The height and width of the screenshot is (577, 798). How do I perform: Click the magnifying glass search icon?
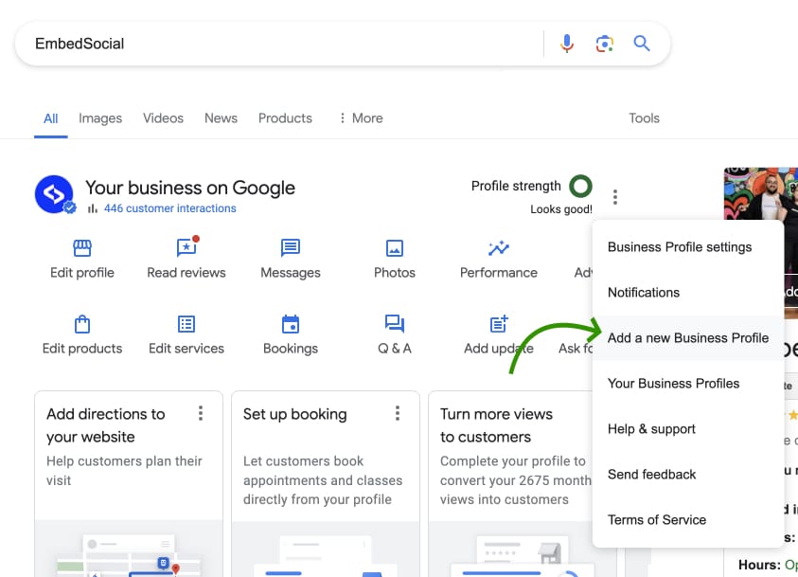(642, 44)
